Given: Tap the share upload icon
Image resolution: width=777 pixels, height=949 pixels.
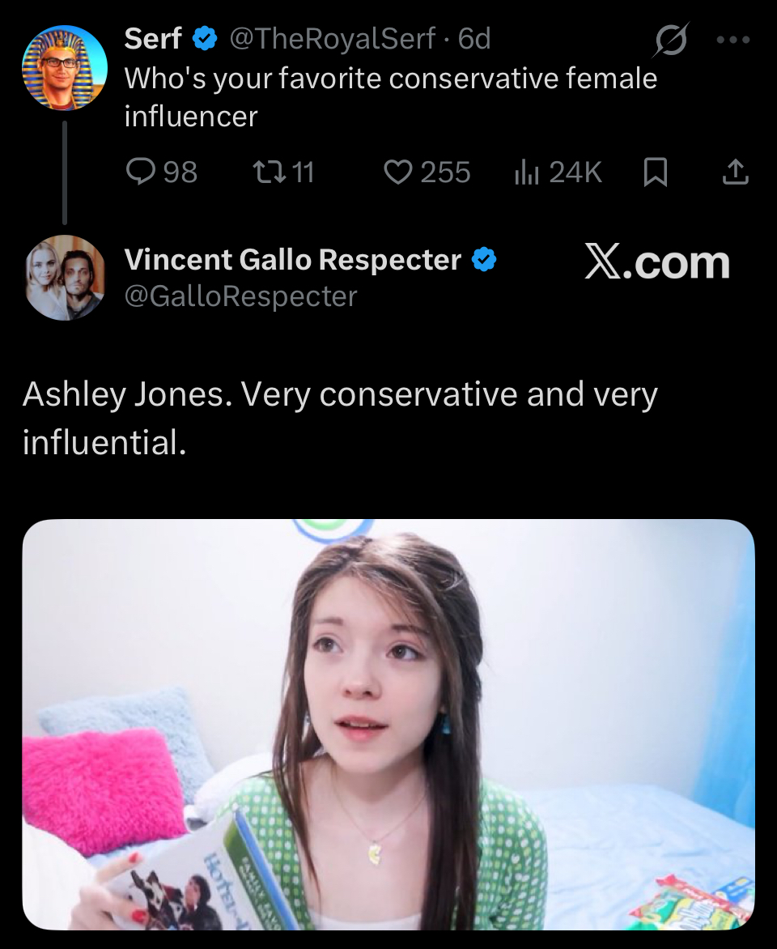Looking at the screenshot, I should click(734, 172).
